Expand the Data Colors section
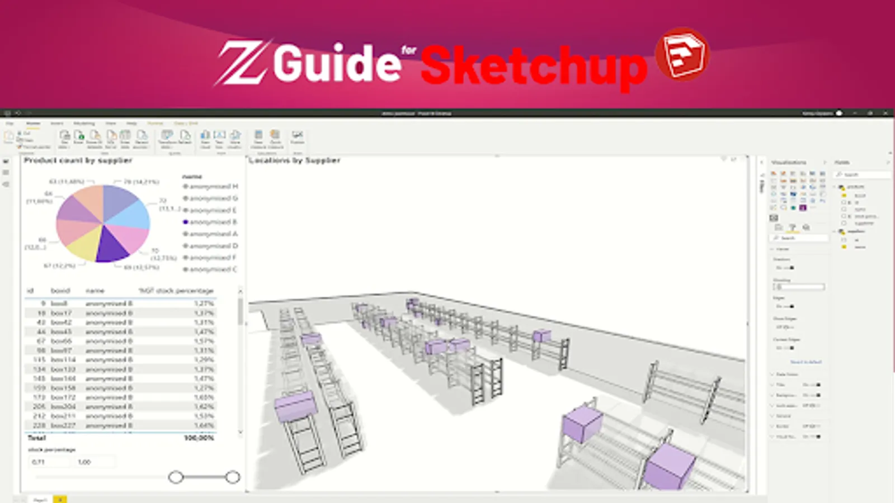This screenshot has height=503, width=895. (x=773, y=374)
